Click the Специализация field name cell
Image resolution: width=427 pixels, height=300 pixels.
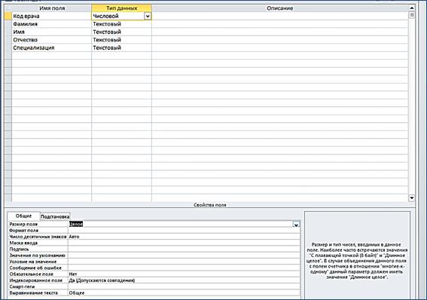pyautogui.click(x=52, y=47)
